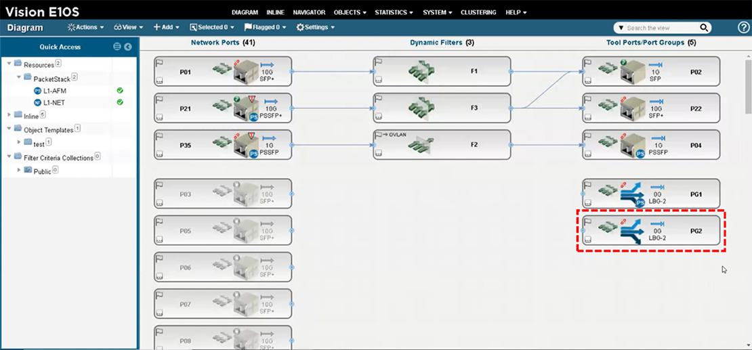Image resolution: width=752 pixels, height=350 pixels.
Task: Open the NAVIGATOR menu item
Action: pos(309,12)
